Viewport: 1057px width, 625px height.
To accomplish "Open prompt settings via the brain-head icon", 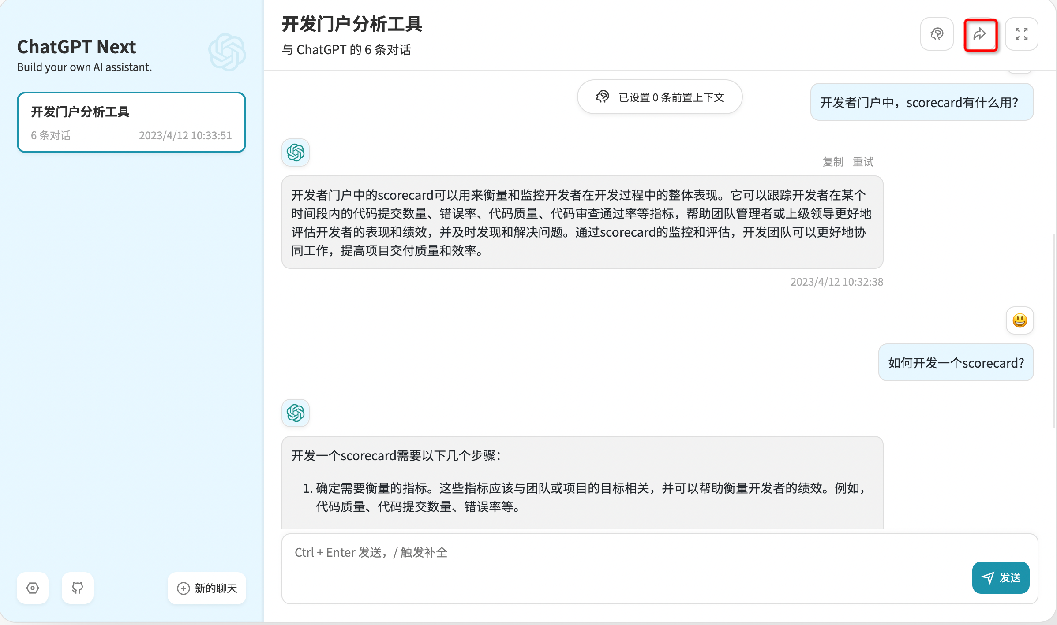I will [x=937, y=34].
